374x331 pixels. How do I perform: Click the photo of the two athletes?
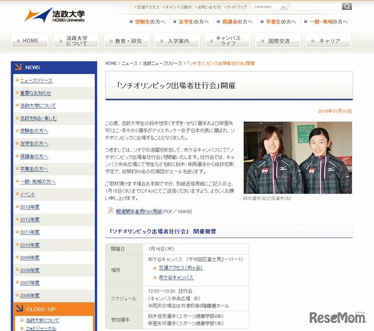pyautogui.click(x=297, y=158)
